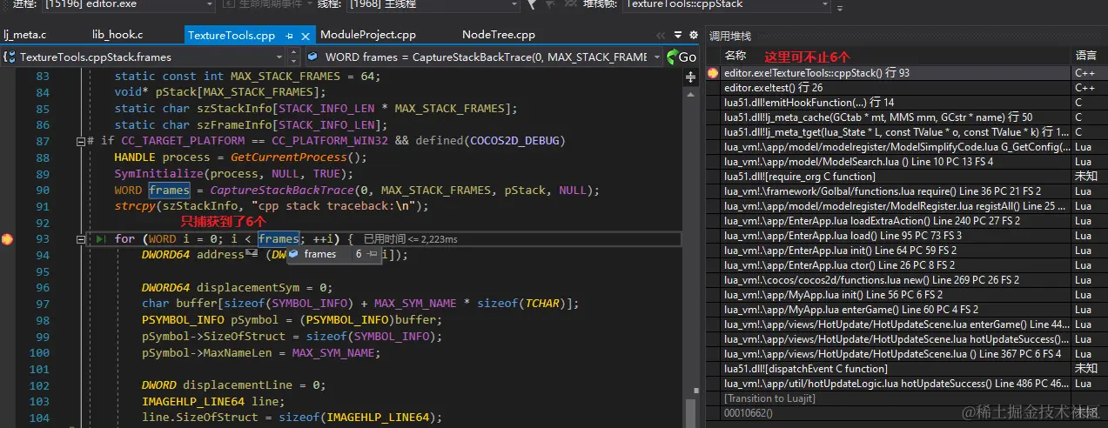Select frame editor.exe!TextureTools::cppStack() 行 93

point(906,73)
